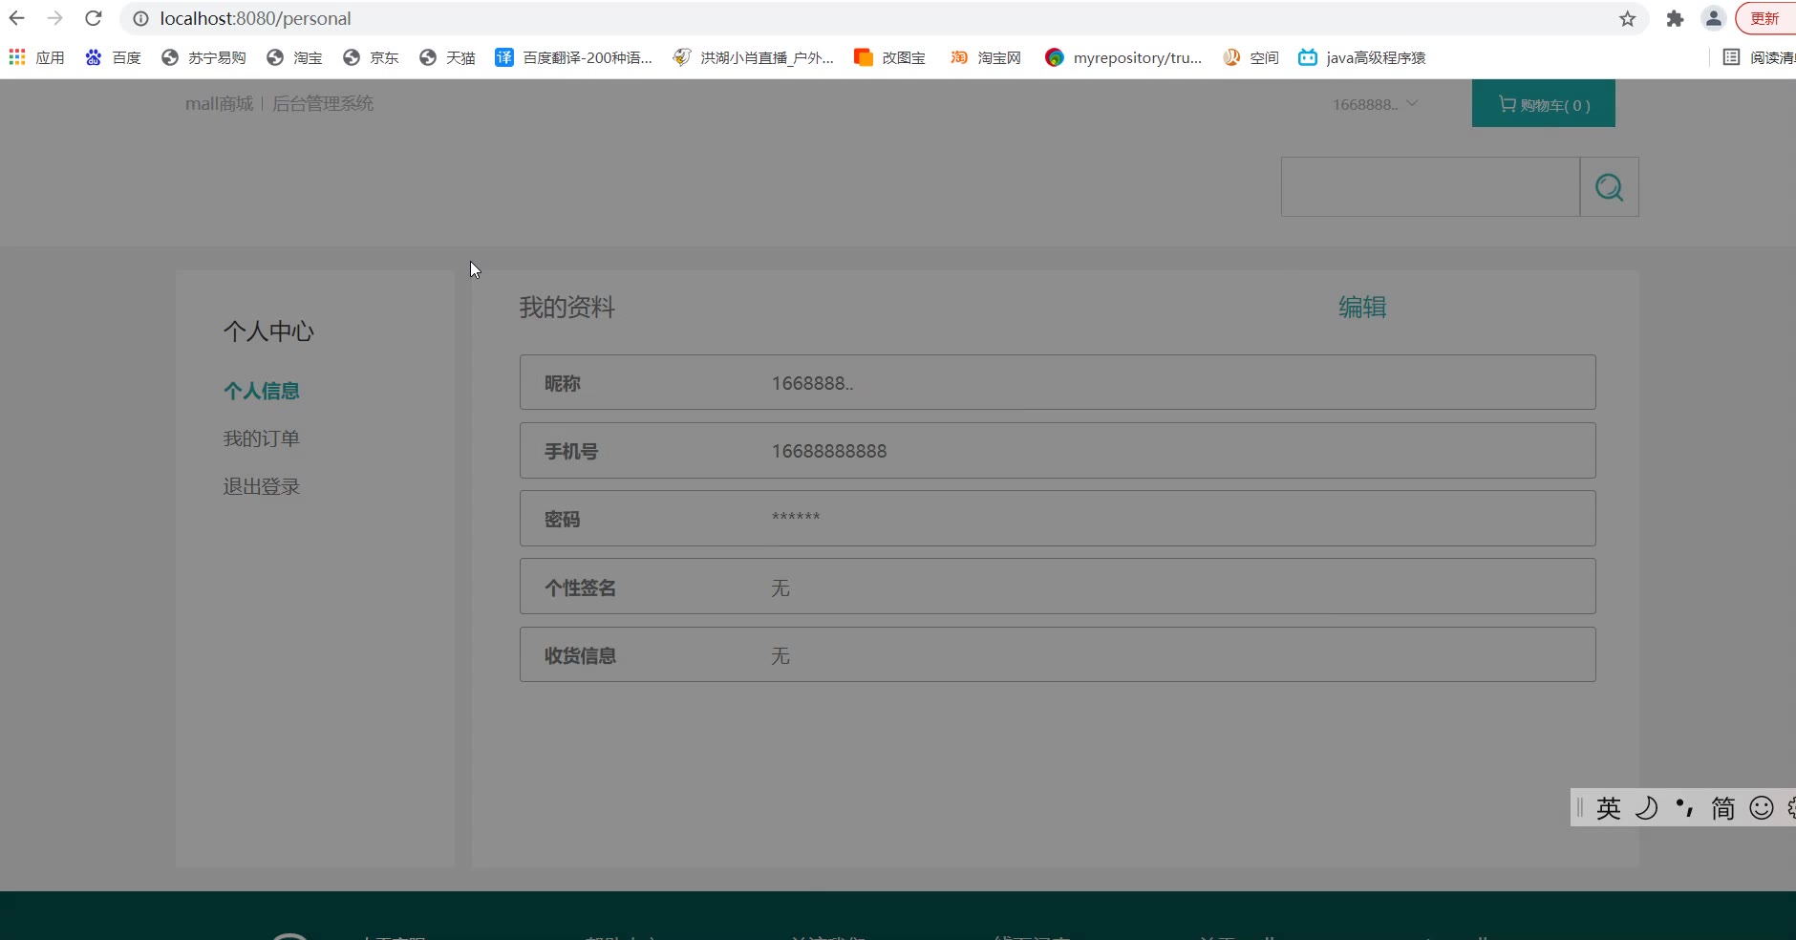This screenshot has width=1796, height=940.
Task: Open the Chrome profile avatar
Action: pyautogui.click(x=1714, y=18)
